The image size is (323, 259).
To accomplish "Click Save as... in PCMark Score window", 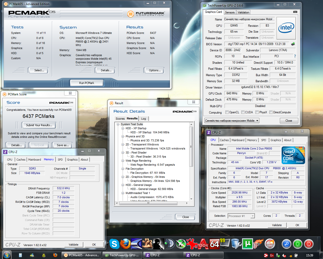I will (x=63, y=145).
